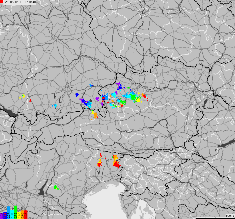The image size is (235, 219).
Task: Click the red legend bar labeled 172
Action: pyautogui.click(x=26, y=215)
